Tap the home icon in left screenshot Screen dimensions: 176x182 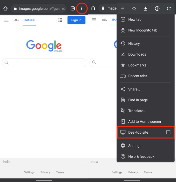pos(5,9)
